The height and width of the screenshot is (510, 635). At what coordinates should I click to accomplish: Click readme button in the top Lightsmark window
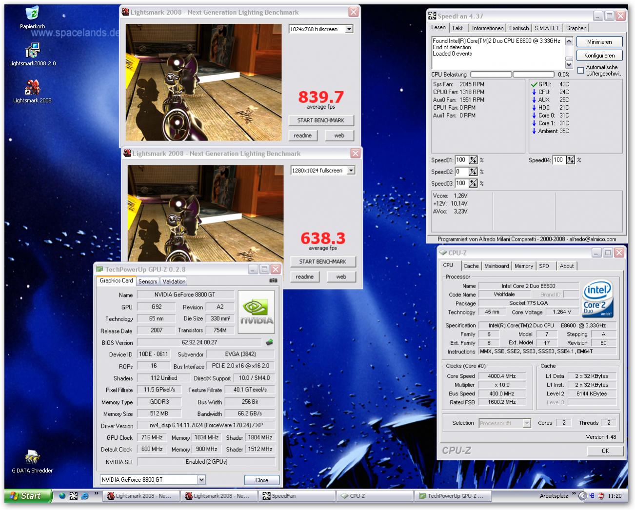303,136
